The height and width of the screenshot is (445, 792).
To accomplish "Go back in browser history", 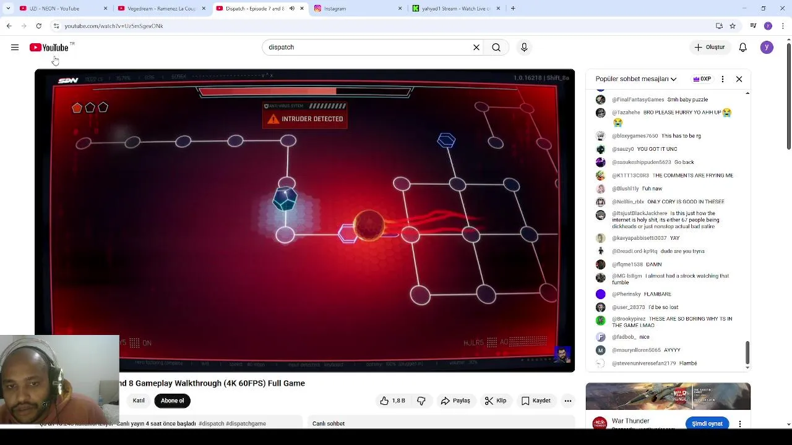I will 9,26.
